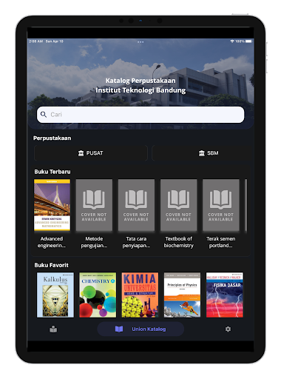Open the Metode pengujian book placeholder cover

[x=94, y=205]
